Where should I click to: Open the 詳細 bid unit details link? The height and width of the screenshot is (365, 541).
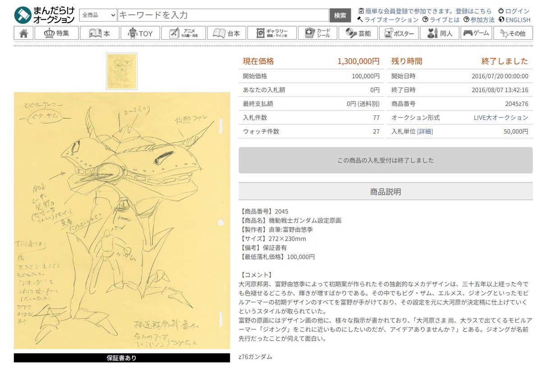425,132
